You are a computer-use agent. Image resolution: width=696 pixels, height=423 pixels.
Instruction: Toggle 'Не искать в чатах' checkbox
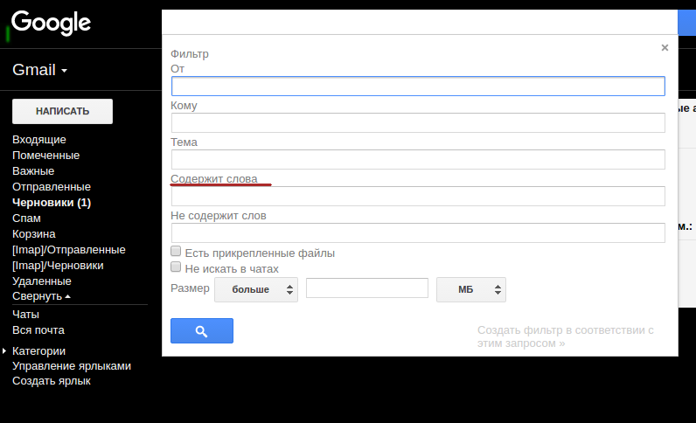point(176,267)
